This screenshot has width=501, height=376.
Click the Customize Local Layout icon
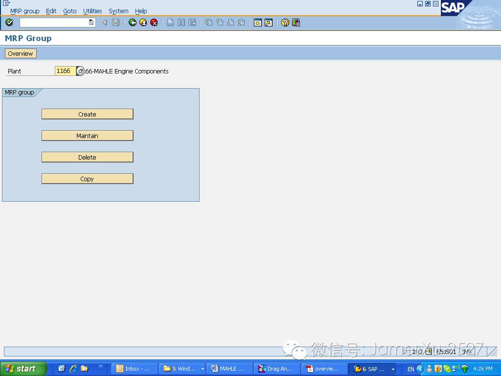point(296,23)
